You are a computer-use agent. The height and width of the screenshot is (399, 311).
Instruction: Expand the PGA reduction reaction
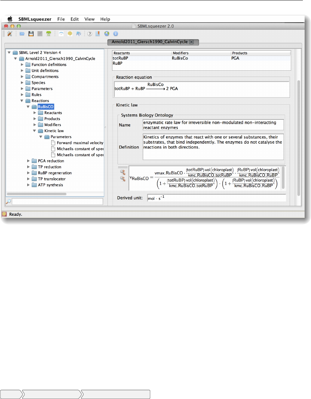pos(29,161)
